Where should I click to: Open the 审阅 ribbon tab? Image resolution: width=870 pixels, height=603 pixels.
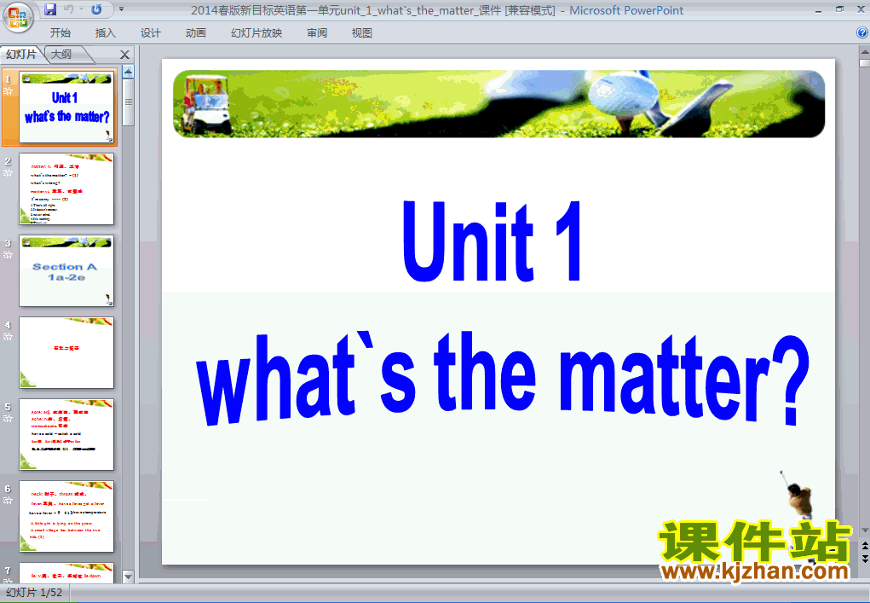click(x=317, y=32)
